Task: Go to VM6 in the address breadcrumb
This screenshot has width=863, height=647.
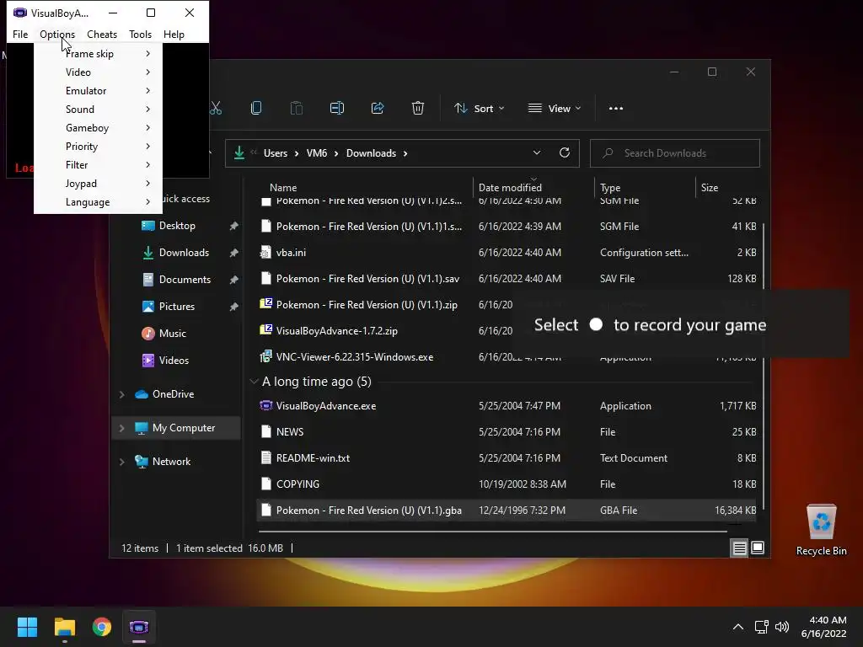Action: point(317,153)
